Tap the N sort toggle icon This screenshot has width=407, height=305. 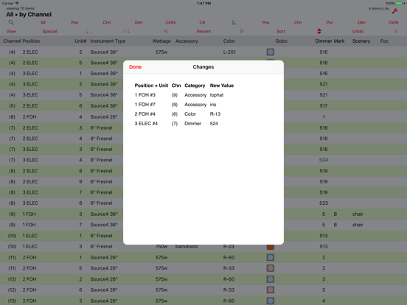click(126, 32)
